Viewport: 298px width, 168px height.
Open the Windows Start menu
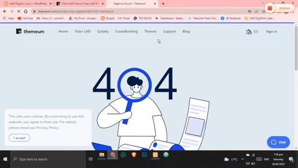pyautogui.click(x=5, y=159)
